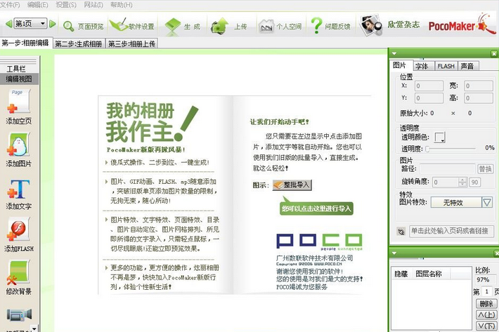
Task: Click the 上传 upload icon
Action: pyautogui.click(x=219, y=26)
